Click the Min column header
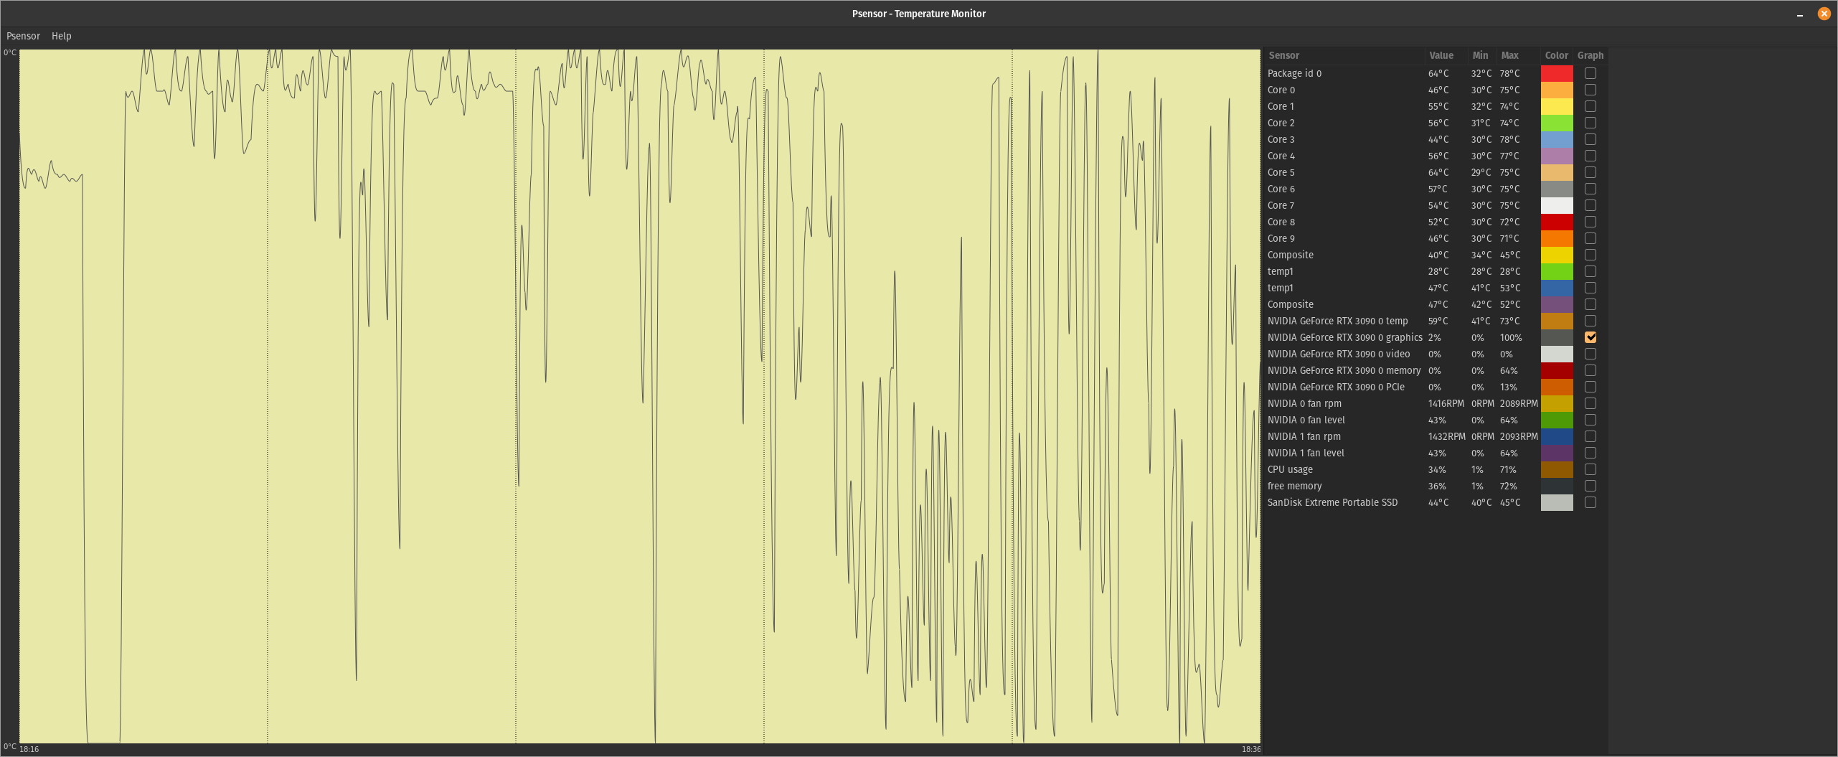Screen dimensions: 1838x757 pyautogui.click(x=1481, y=55)
